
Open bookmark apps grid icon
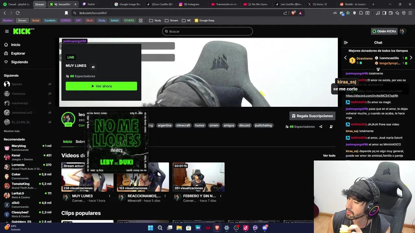(141, 20)
